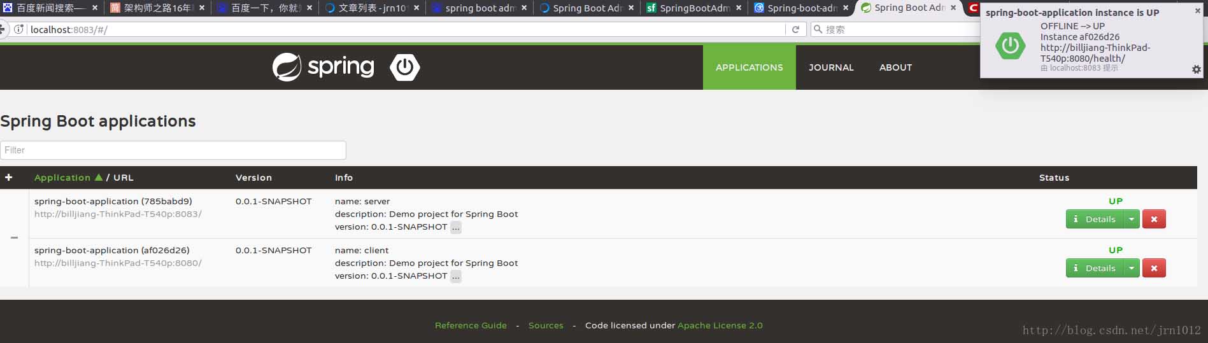This screenshot has height=343, width=1208.
Task: Click version 0.0.1-SNAPSHOT of server instance row
Action: tap(274, 201)
